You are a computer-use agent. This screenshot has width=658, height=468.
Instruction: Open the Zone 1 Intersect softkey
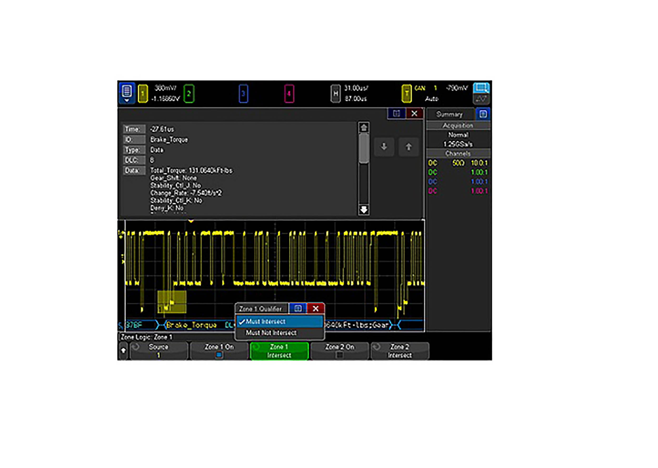pos(279,351)
